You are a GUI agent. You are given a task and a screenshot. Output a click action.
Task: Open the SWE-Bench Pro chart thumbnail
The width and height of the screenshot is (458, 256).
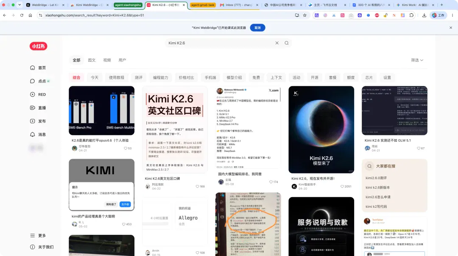coord(102,110)
